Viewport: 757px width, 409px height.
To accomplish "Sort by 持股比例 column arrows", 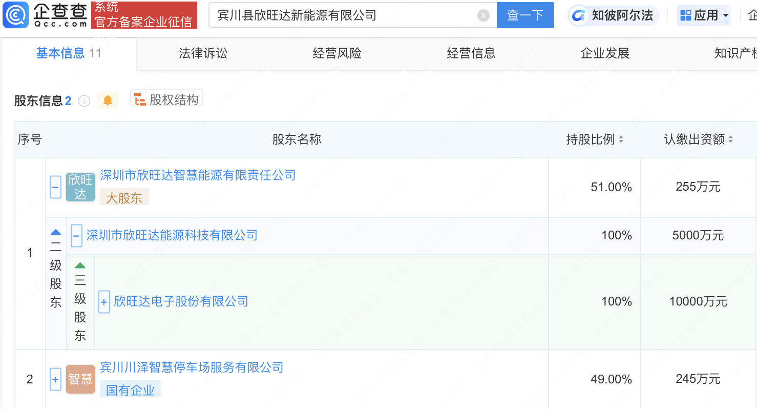I will [621, 139].
